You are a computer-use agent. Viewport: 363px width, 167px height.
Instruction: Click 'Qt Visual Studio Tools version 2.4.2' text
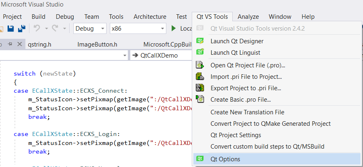click(x=258, y=29)
